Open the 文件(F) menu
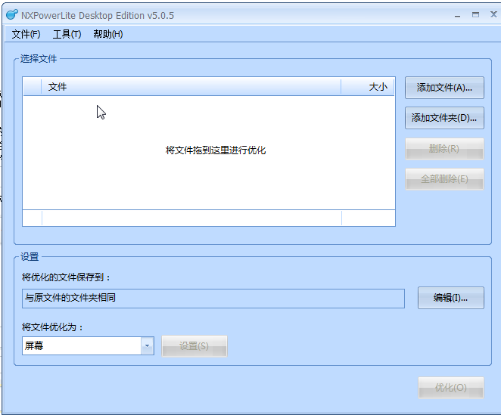Viewport: 501px width, 418px height. click(26, 34)
